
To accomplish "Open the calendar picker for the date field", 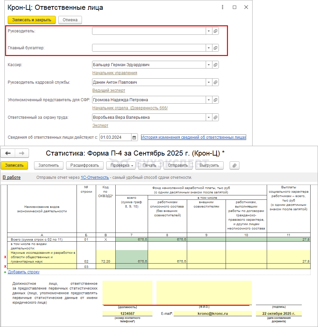I will (x=135, y=137).
